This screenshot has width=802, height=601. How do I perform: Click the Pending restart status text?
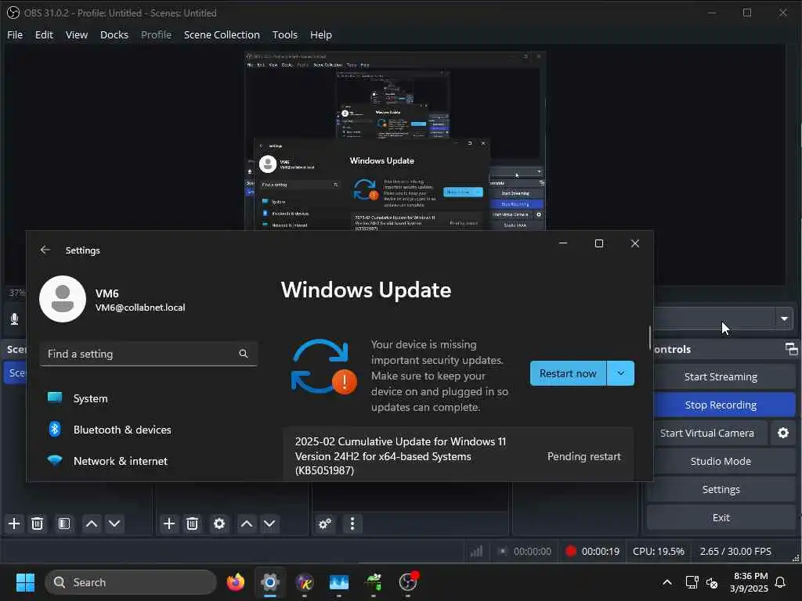pyautogui.click(x=583, y=456)
